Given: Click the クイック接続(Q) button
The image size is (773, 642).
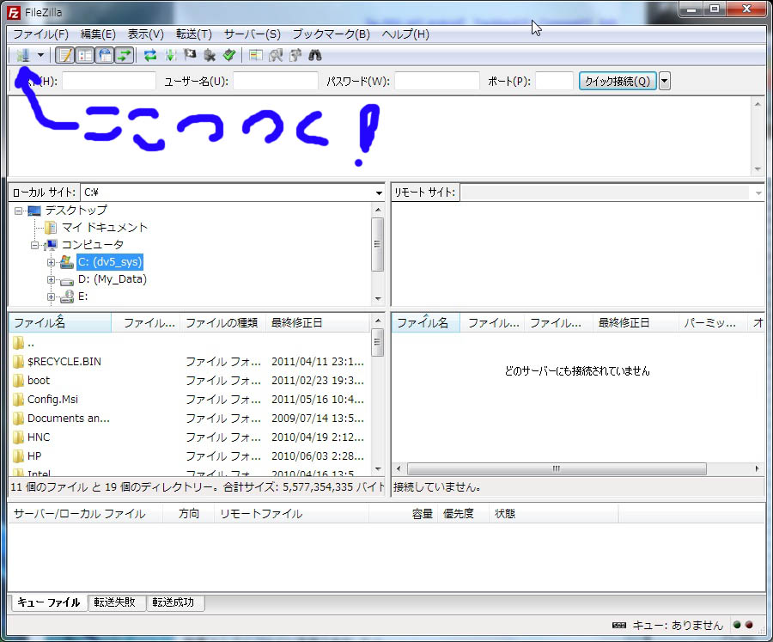Looking at the screenshot, I should click(x=618, y=81).
